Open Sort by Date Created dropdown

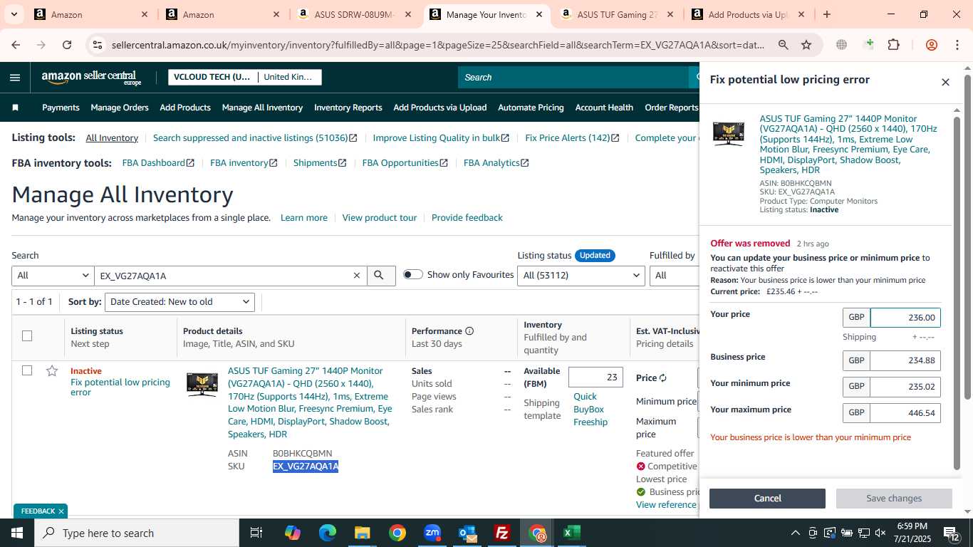click(179, 302)
